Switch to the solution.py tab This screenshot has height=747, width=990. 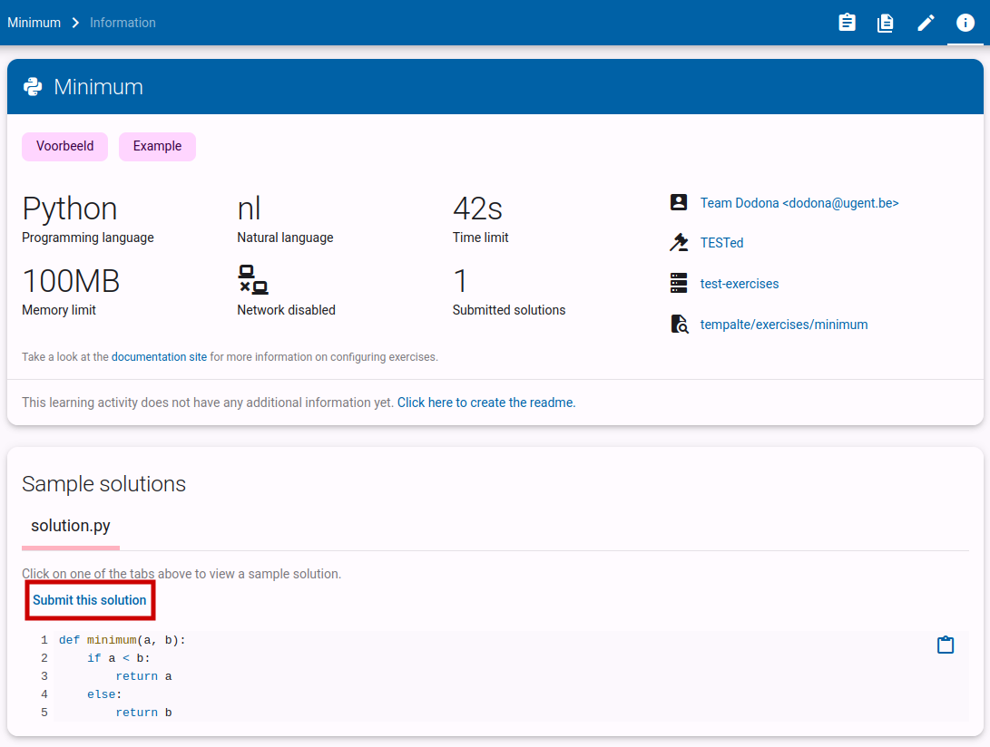pos(71,526)
